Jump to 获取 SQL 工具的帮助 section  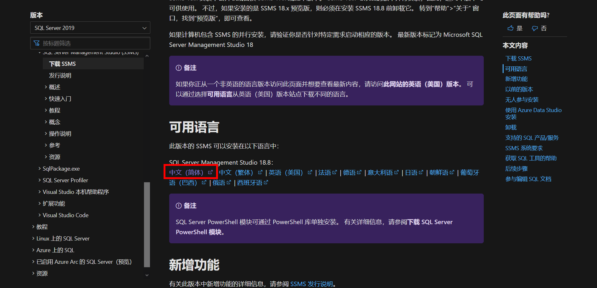point(531,158)
